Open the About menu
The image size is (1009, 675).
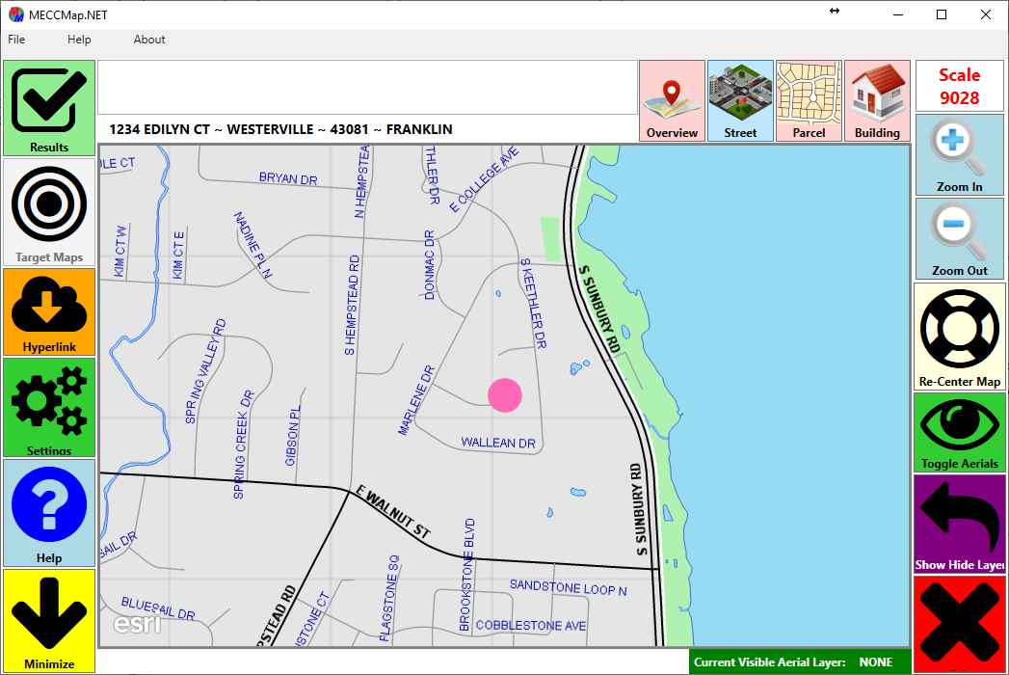(x=149, y=40)
